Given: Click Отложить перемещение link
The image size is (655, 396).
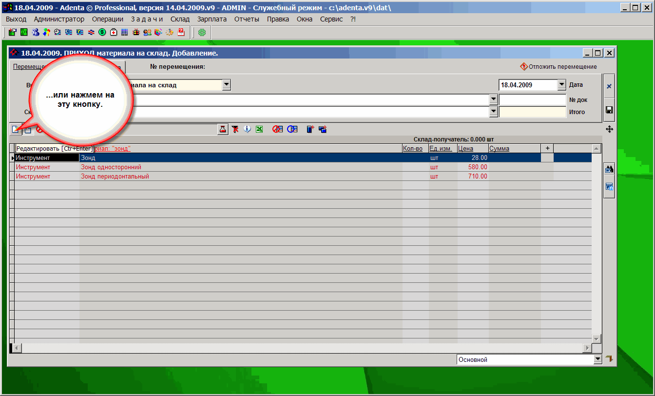Looking at the screenshot, I should click(x=562, y=67).
